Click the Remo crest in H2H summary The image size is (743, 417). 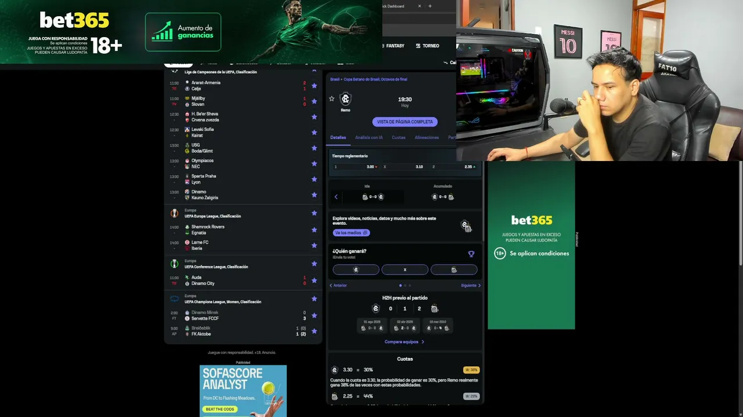click(376, 309)
